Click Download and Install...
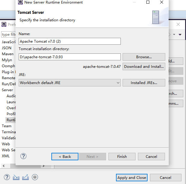Image resolution: width=186 pixels, height=184 pixels. click(144, 67)
